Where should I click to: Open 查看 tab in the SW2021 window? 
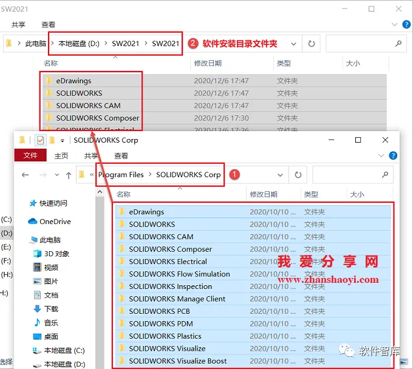tap(49, 25)
